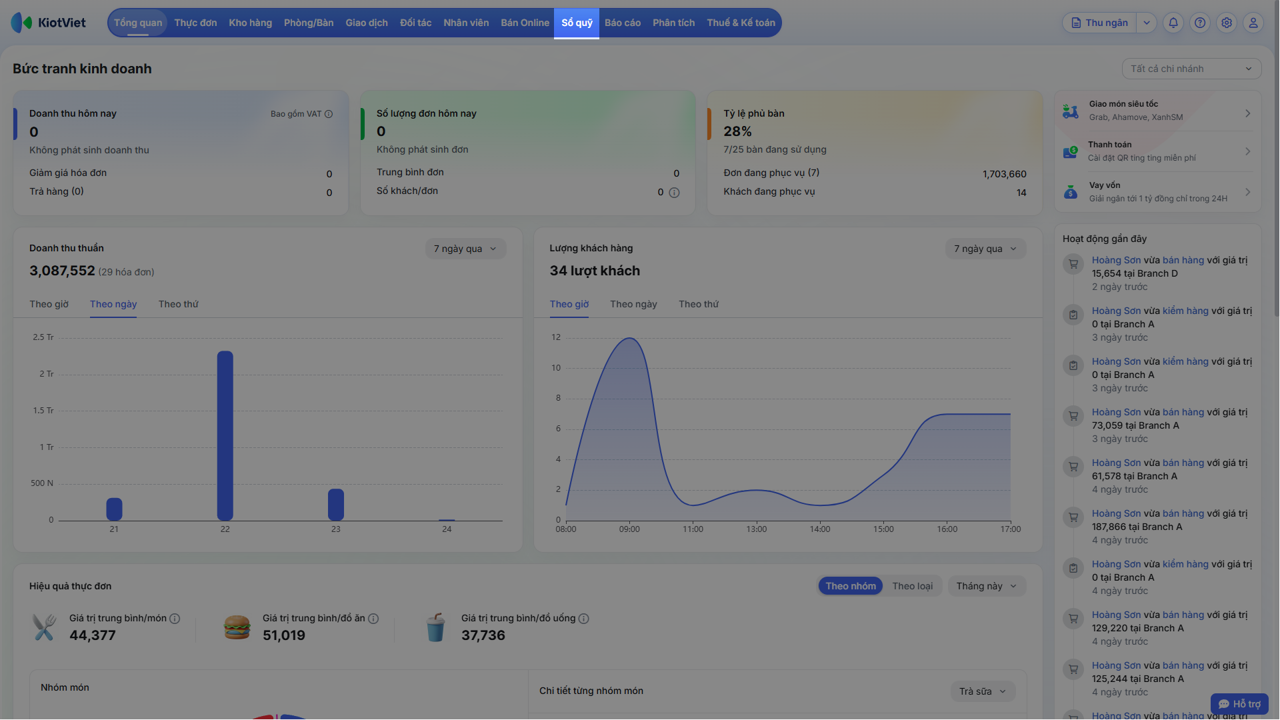Viewport: 1280px width, 720px height.
Task: Open the 7 ngày qua dropdown for Doanh thu thuần
Action: click(x=465, y=249)
